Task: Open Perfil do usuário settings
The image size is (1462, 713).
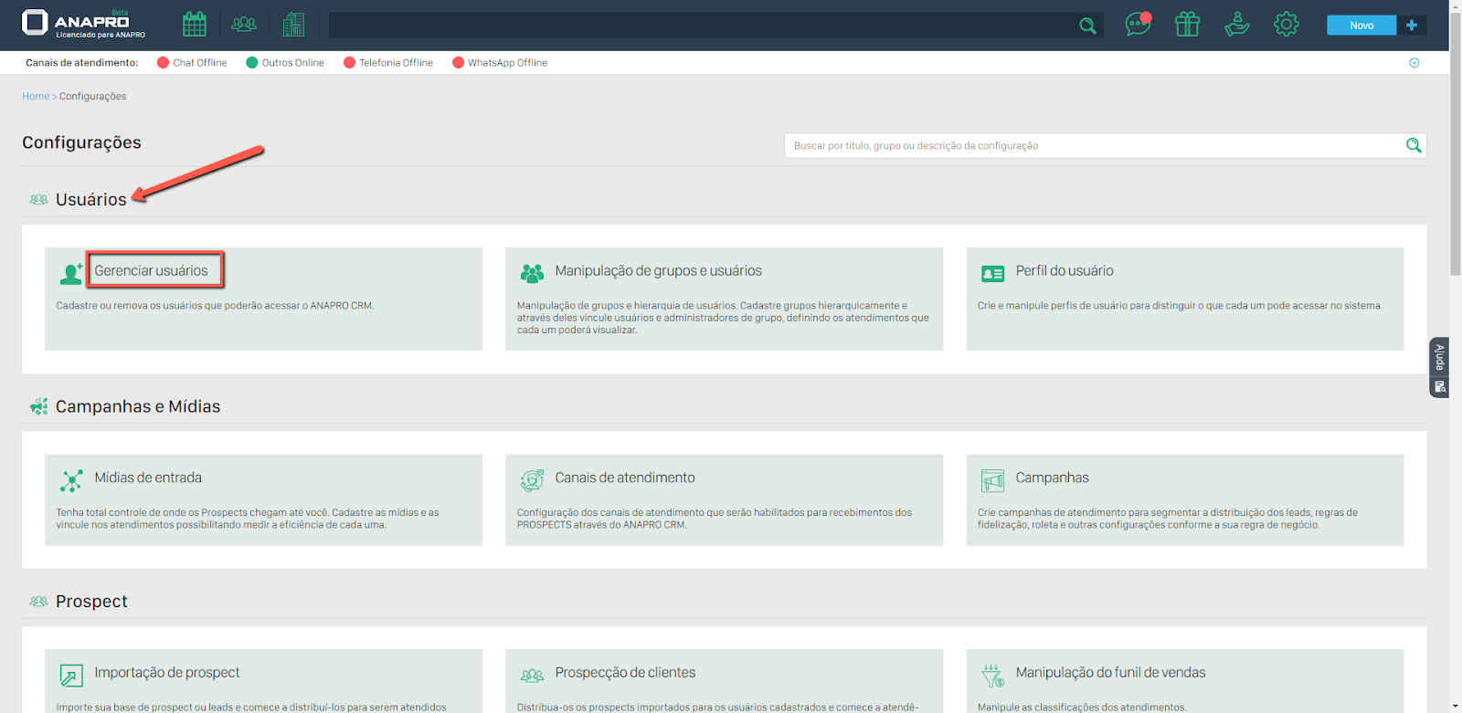Action: point(1065,271)
